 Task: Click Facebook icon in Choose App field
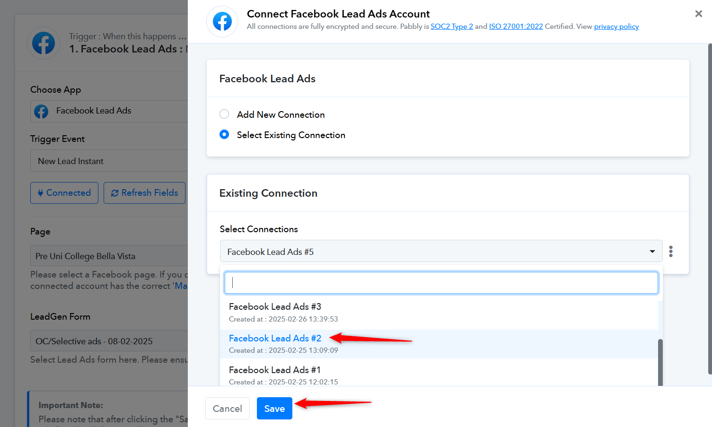pos(41,112)
